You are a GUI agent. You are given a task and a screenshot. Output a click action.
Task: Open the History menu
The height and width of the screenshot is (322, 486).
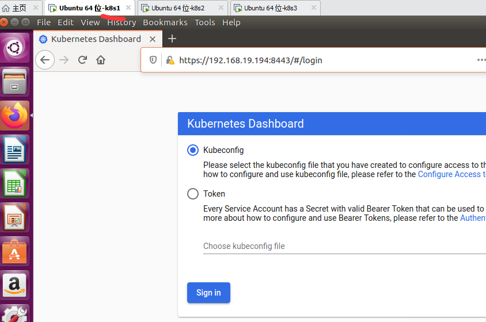(121, 22)
